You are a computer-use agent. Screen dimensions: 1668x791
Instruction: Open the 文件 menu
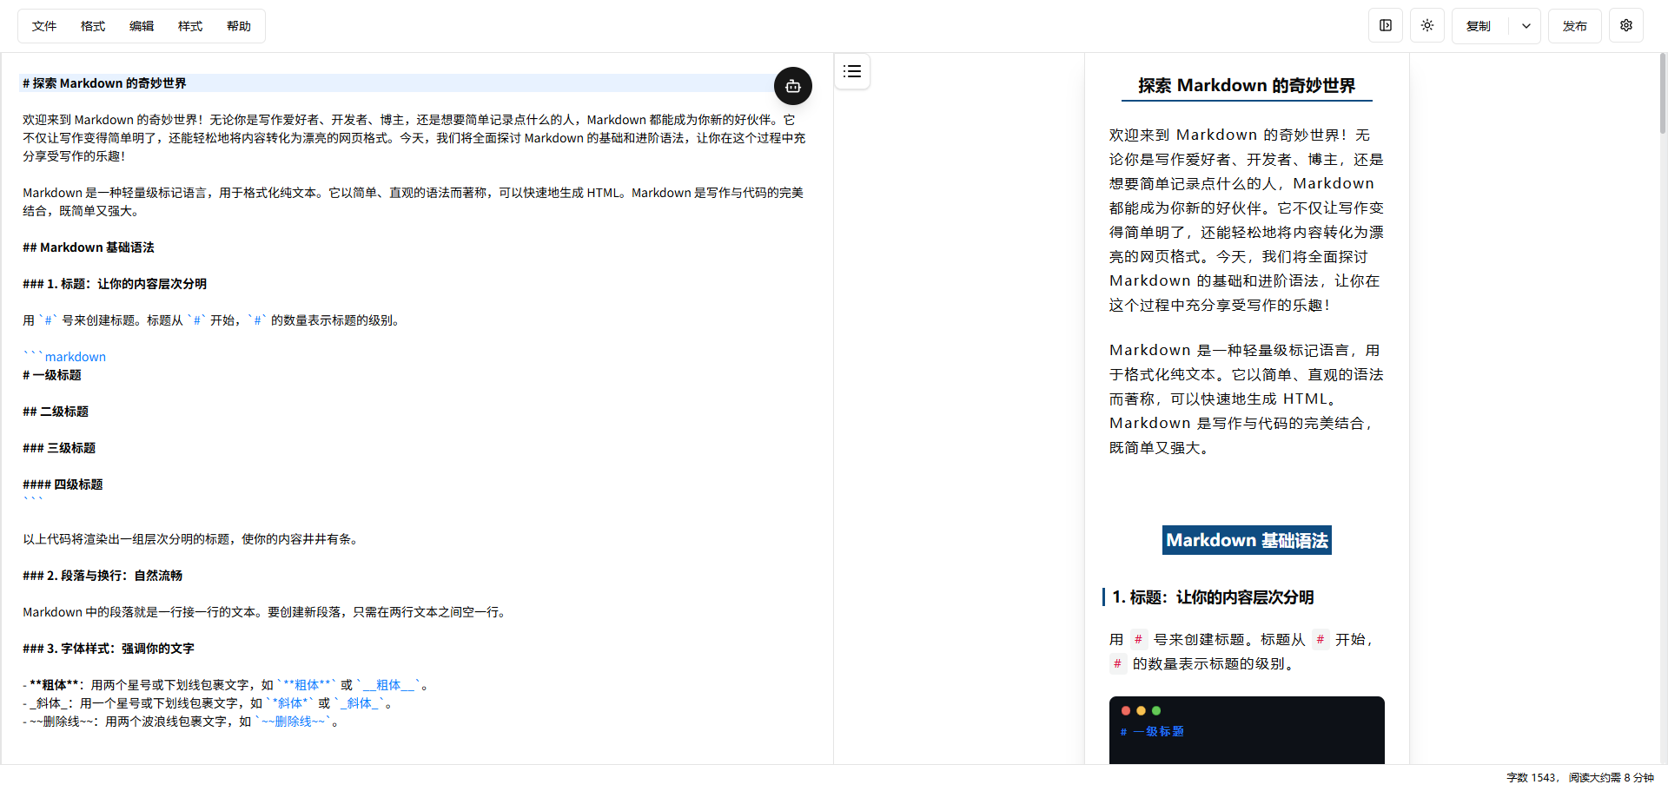tap(44, 26)
